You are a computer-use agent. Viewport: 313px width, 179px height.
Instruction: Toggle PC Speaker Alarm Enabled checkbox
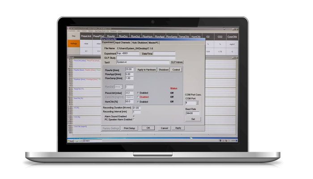point(134,119)
